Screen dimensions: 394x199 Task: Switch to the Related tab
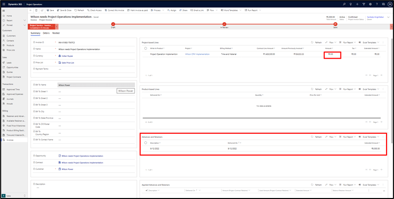point(56,33)
